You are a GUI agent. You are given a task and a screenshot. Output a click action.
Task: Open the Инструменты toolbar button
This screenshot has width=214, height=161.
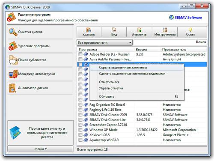165,32
